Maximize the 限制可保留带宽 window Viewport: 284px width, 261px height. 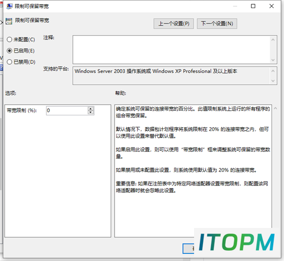(x=253, y=6)
